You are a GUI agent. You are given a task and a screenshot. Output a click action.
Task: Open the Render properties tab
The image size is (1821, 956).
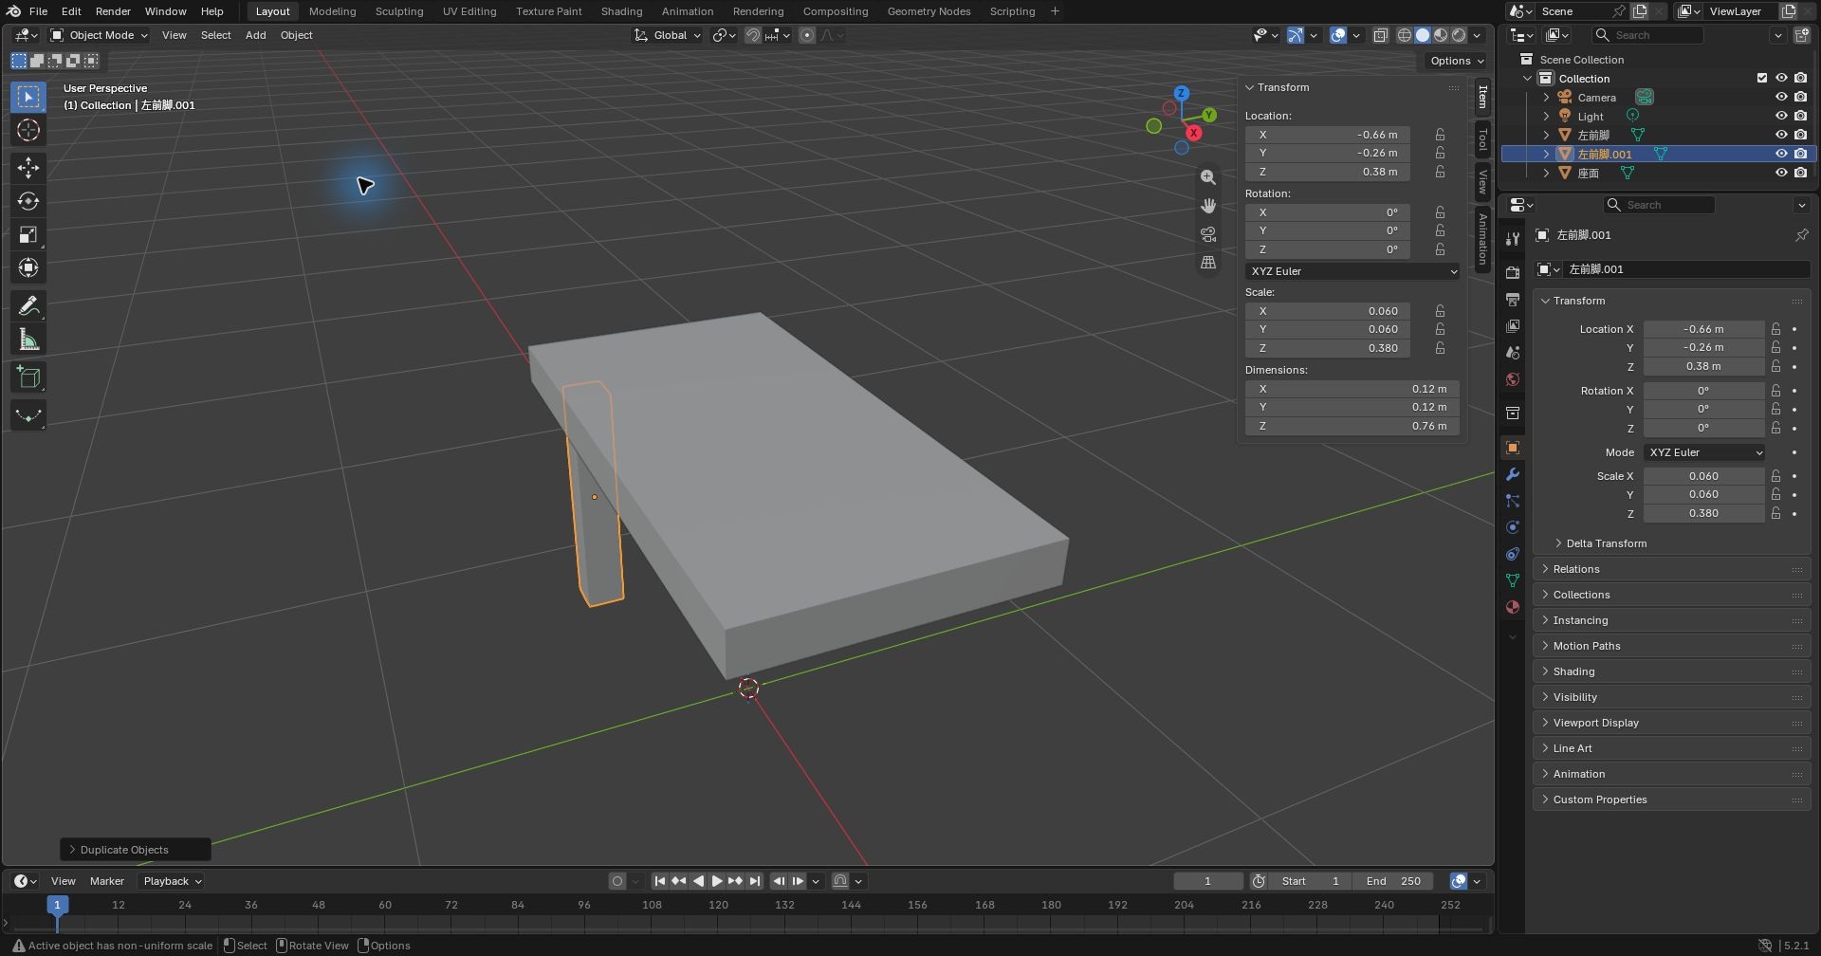[1513, 272]
